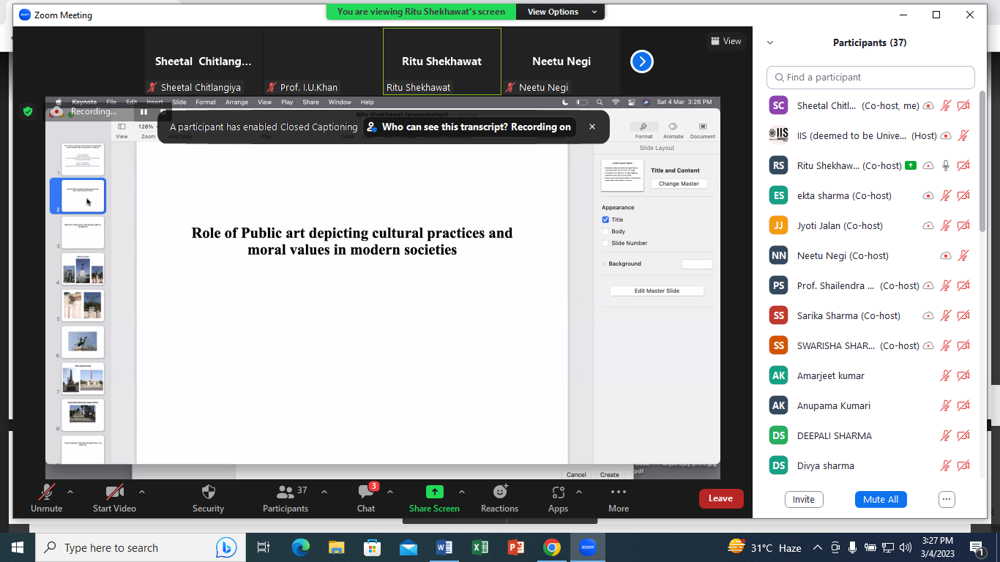Open the Apps icon in toolbar
Screen dimensions: 1000x562
(558, 492)
